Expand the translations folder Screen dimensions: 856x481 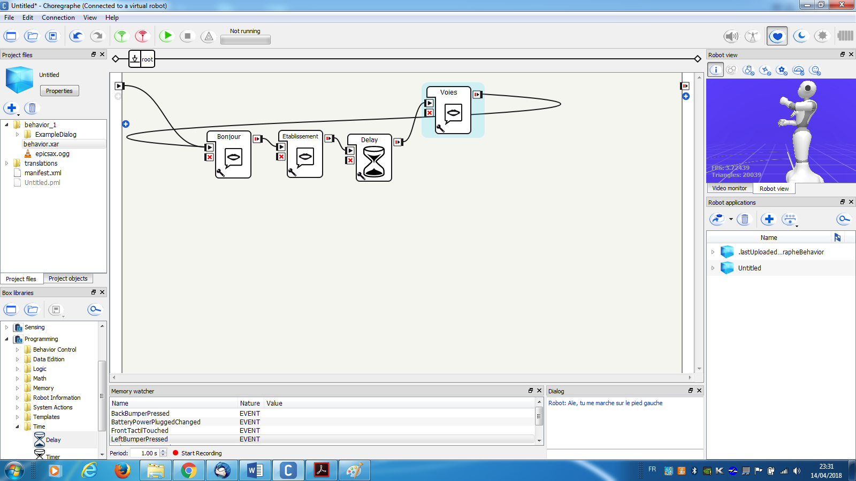tap(7, 164)
